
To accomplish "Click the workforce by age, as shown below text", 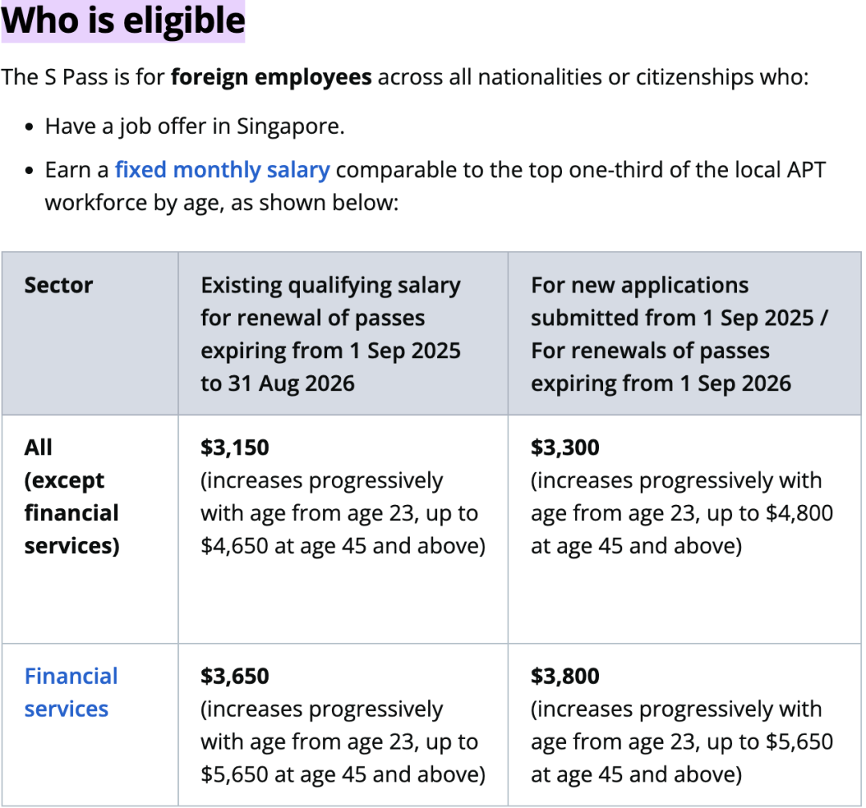I will coord(221,202).
